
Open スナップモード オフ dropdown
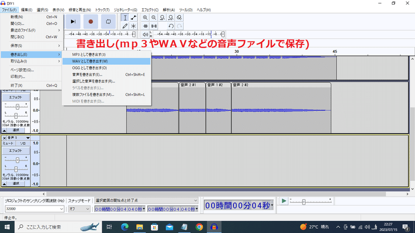click(x=79, y=209)
